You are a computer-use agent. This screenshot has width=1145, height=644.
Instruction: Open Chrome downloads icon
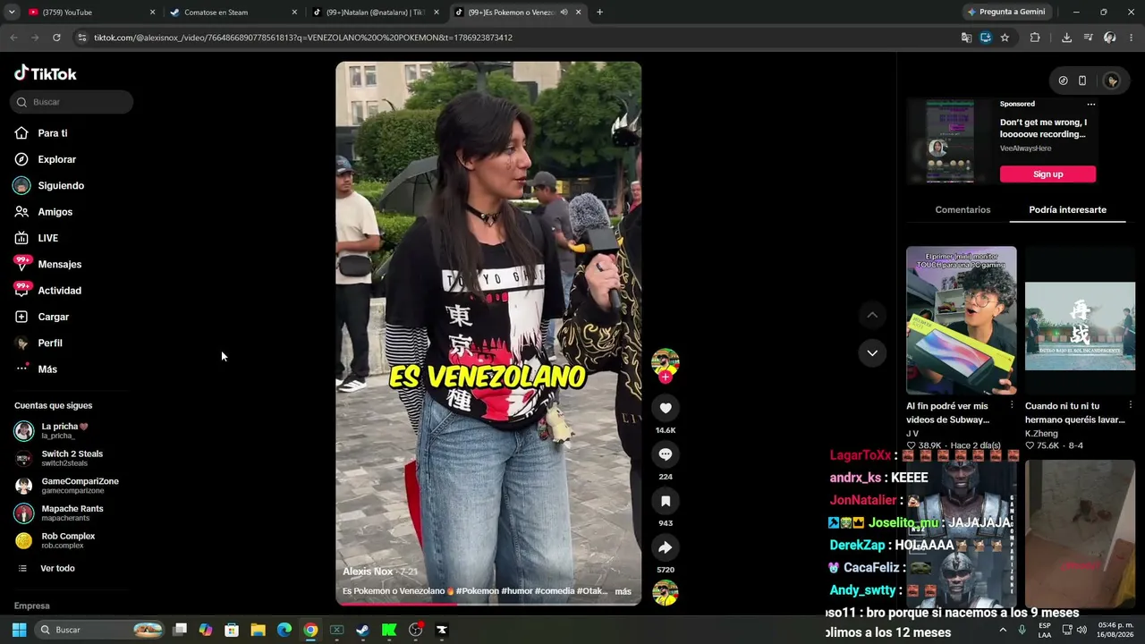click(1066, 38)
